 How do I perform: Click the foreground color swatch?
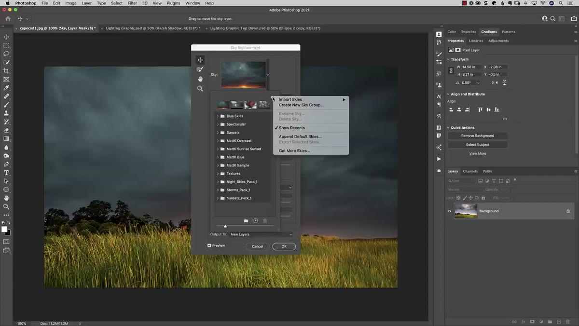pyautogui.click(x=4, y=229)
